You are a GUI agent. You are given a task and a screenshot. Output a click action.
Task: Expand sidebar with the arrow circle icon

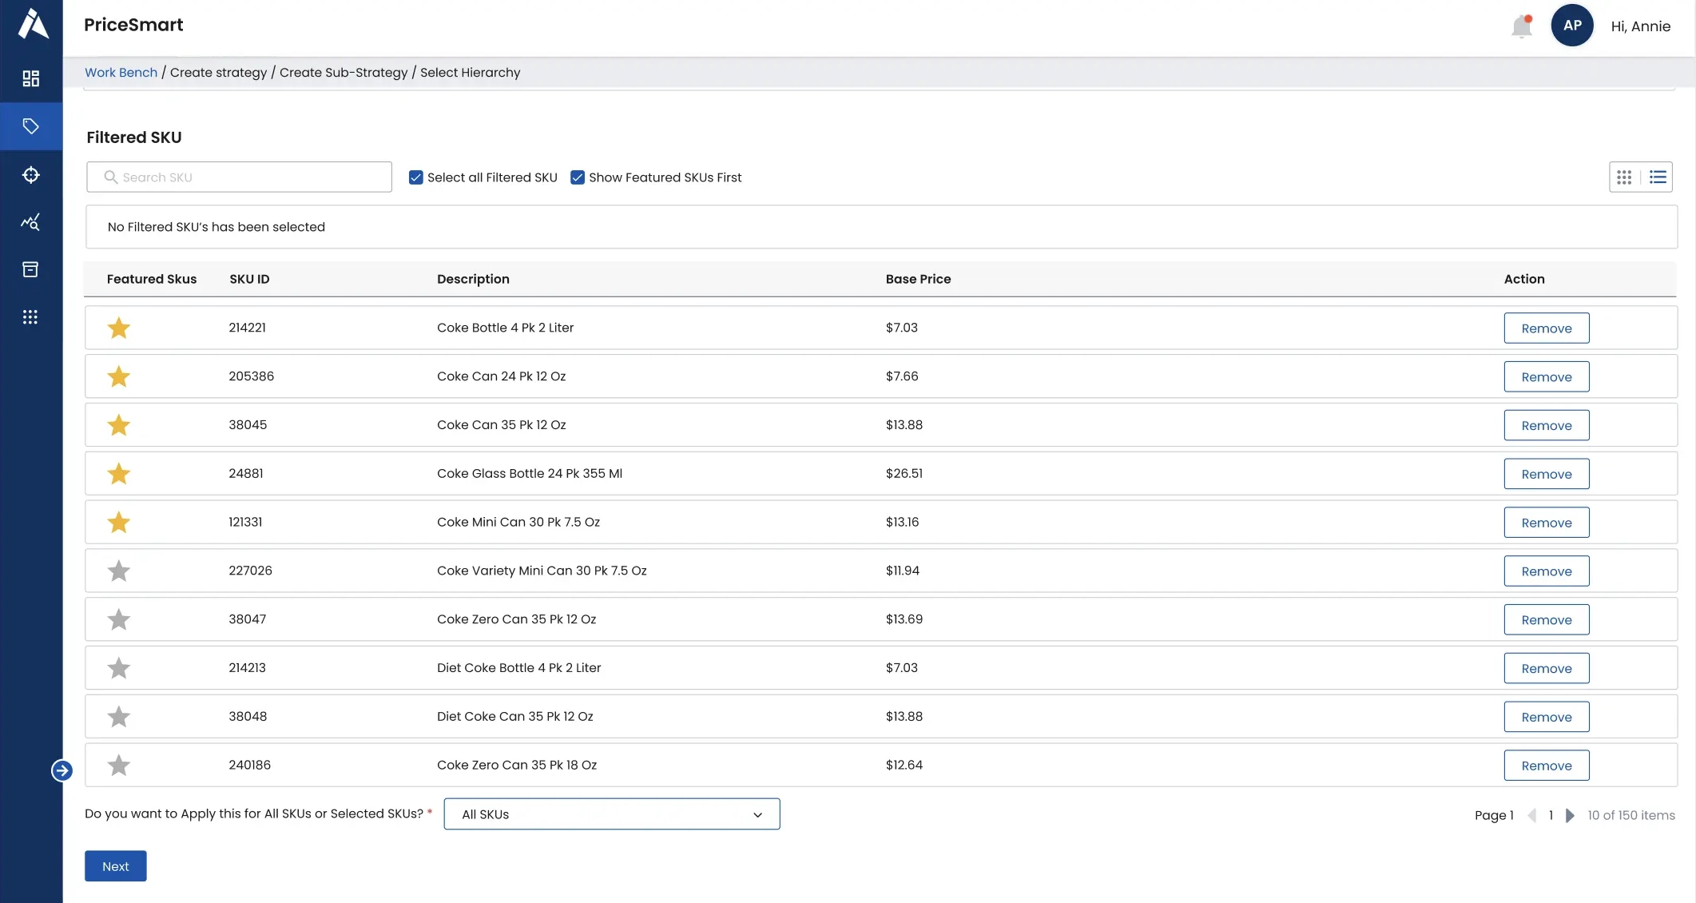click(62, 770)
